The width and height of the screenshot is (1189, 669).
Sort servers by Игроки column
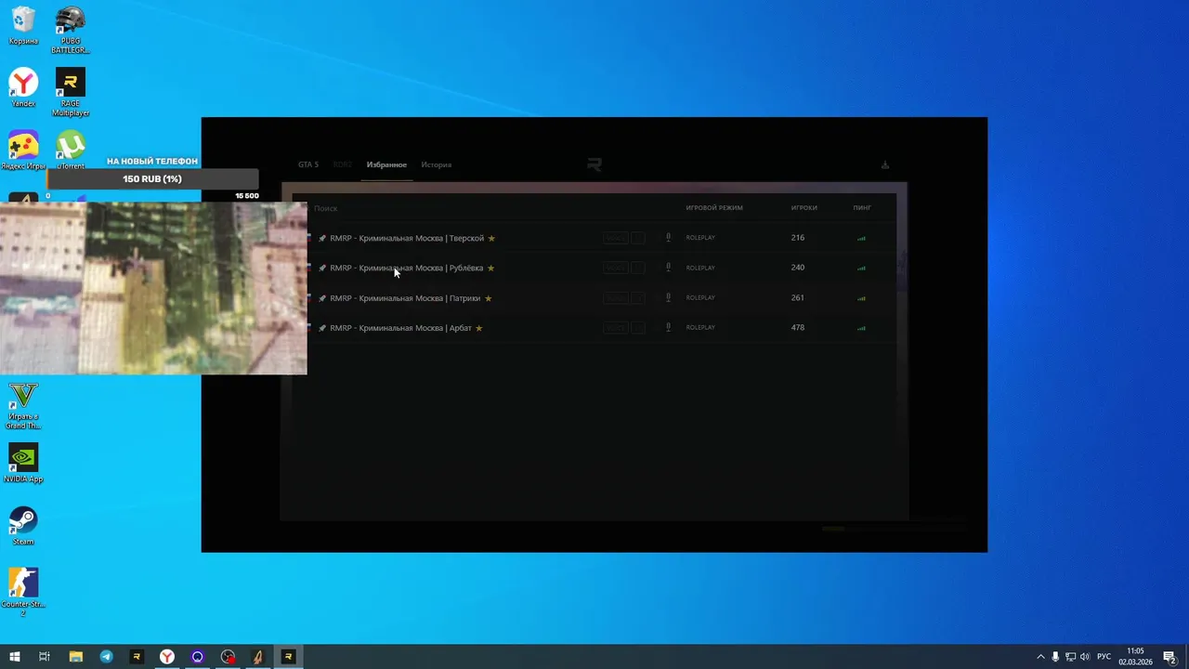click(804, 208)
